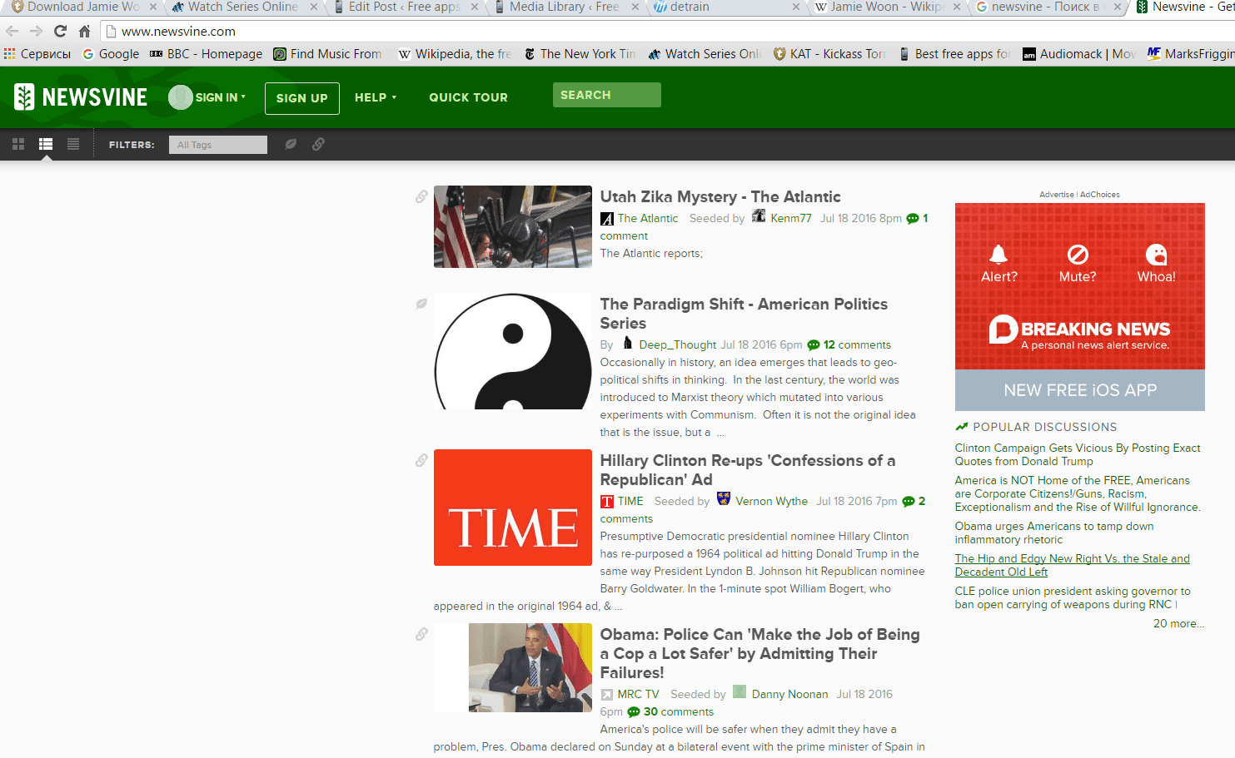The image size is (1235, 758).
Task: Open the Google bookmark
Action: [111, 53]
